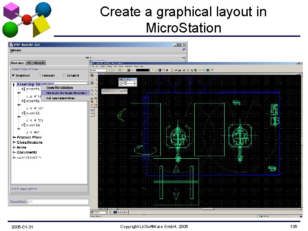Click the Print icon in the MicroStation toolbar
The image size is (308, 231).
coord(184,70)
